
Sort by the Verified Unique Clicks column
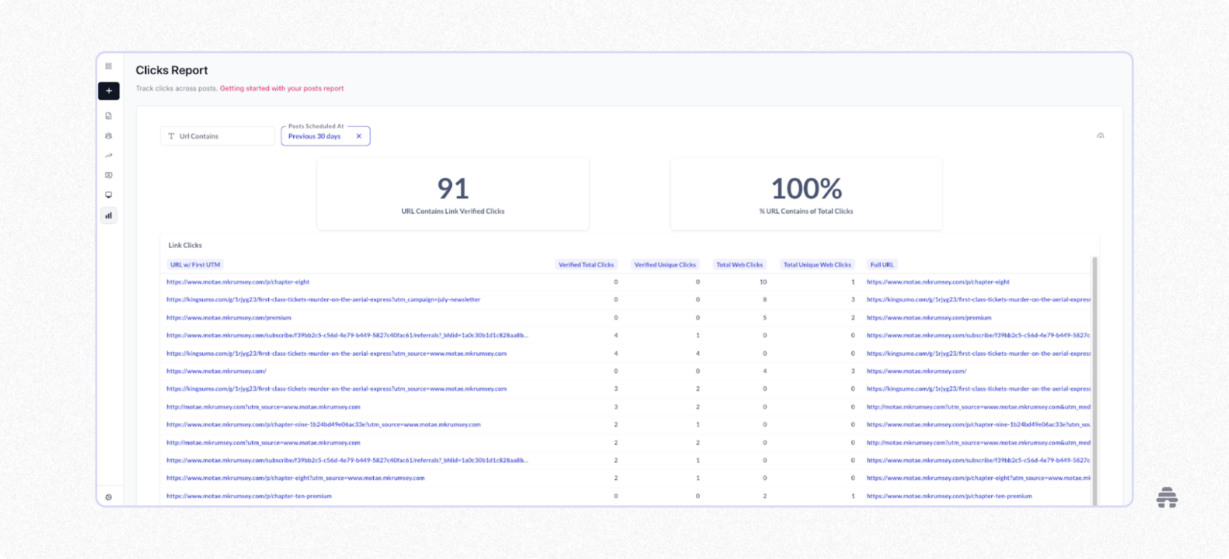665,265
